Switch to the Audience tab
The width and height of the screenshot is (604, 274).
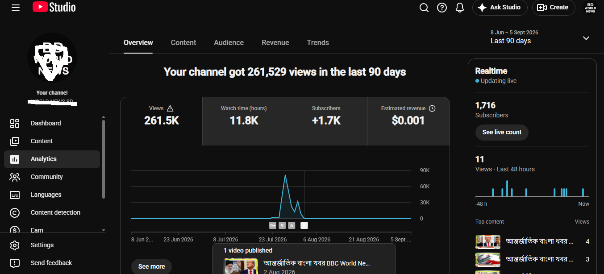click(x=229, y=42)
